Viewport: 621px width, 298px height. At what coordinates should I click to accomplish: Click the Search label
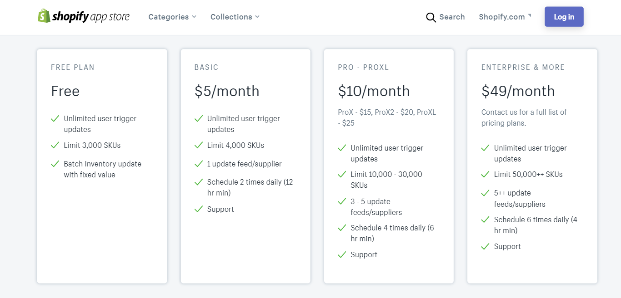tap(452, 17)
